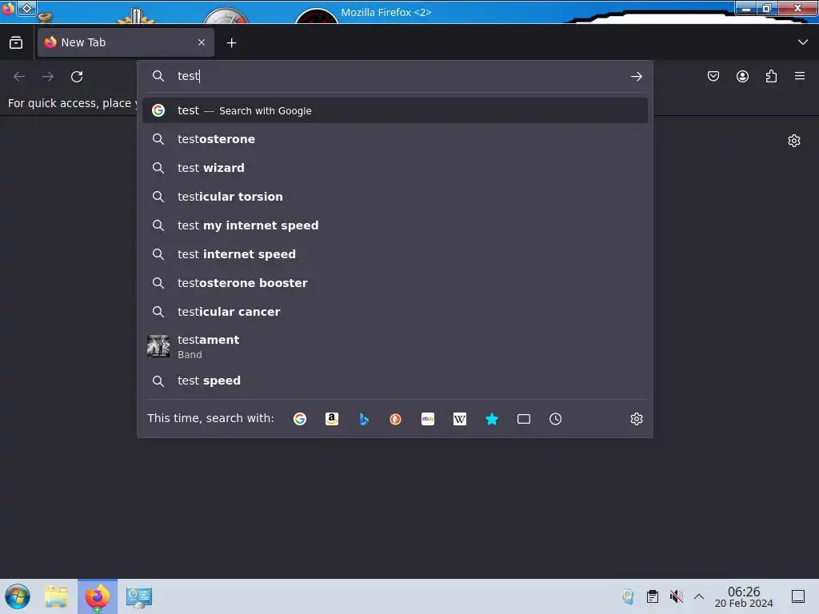
Task: Search this time with Wikipedia
Action: [x=460, y=419]
